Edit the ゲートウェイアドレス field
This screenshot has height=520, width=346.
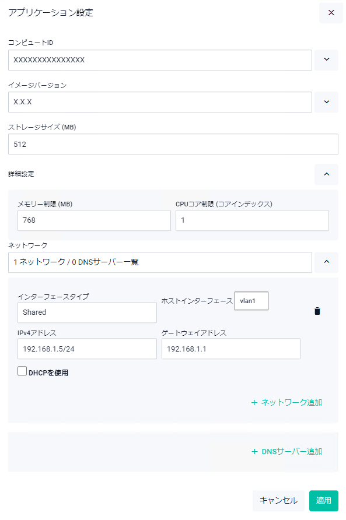pos(231,349)
